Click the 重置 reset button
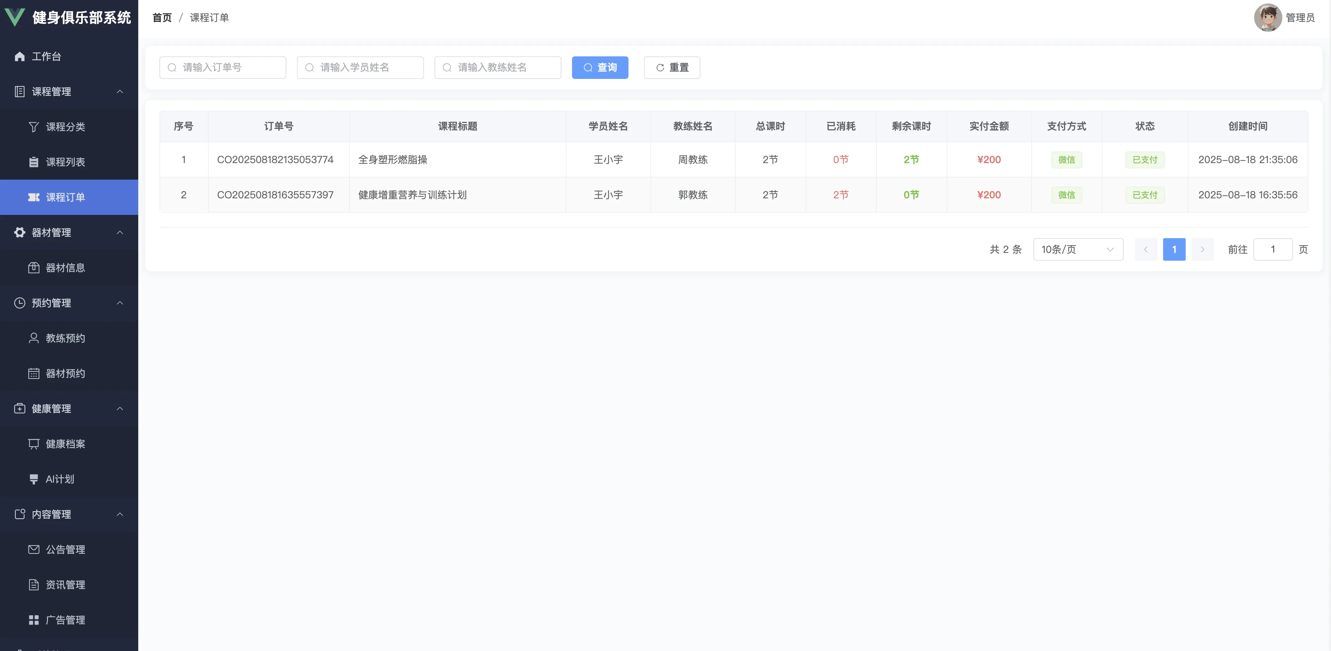 point(672,68)
